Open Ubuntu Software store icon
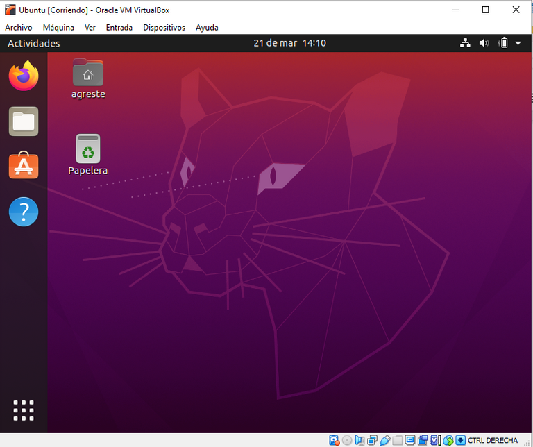This screenshot has height=447, width=533. [x=24, y=165]
